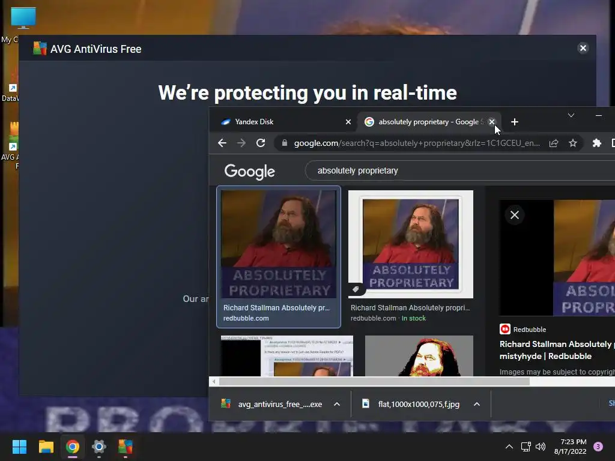Share this page icon in address bar
This screenshot has height=461, width=615.
pyautogui.click(x=553, y=143)
